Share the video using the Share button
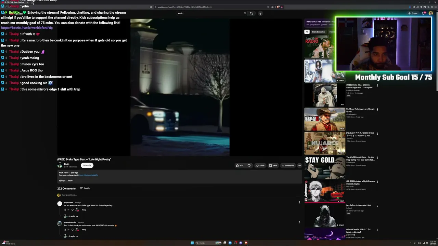This screenshot has height=246, width=438. (x=260, y=166)
